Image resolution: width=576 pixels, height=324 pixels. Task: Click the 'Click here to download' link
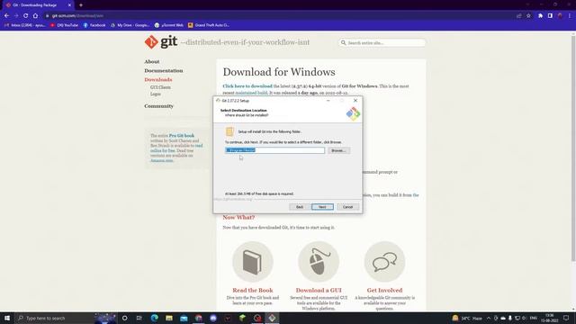[247, 86]
